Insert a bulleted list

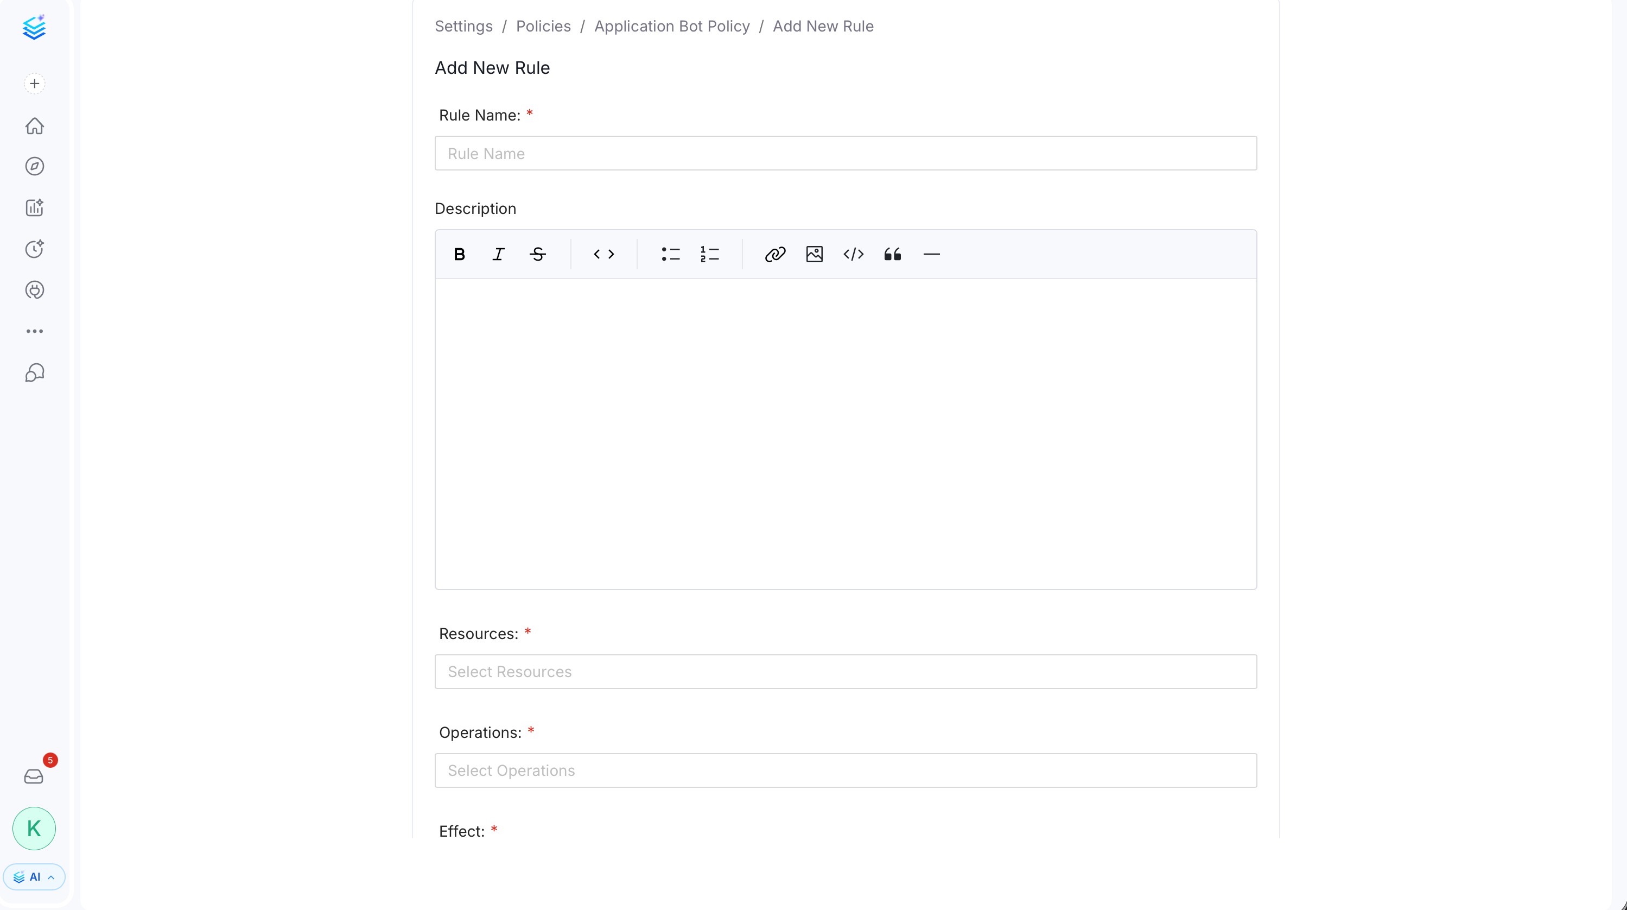pos(670,254)
